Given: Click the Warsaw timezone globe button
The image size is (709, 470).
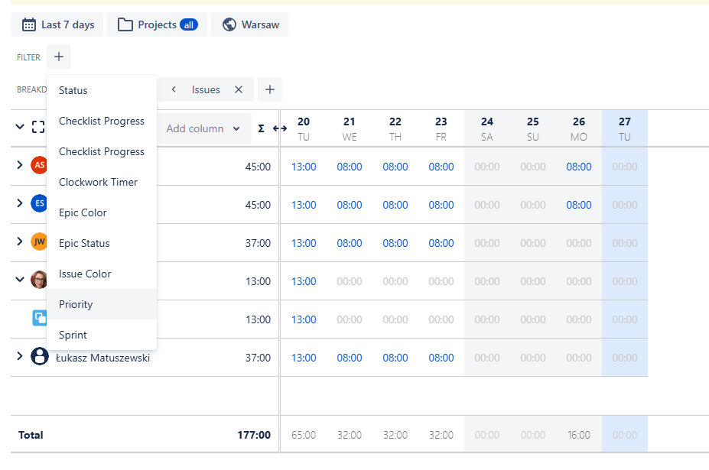Looking at the screenshot, I should [x=249, y=24].
